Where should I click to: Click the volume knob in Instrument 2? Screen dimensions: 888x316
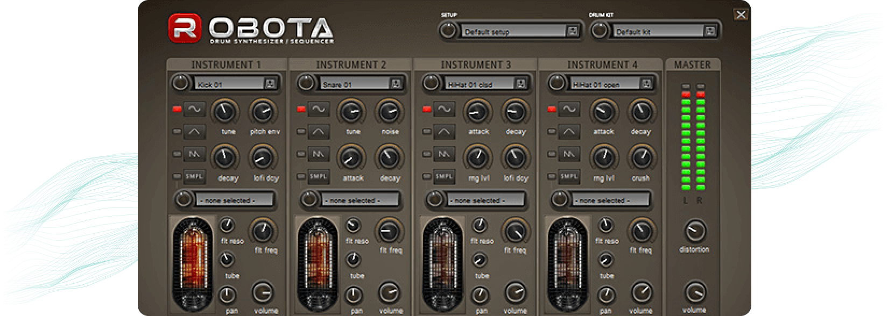(388, 293)
